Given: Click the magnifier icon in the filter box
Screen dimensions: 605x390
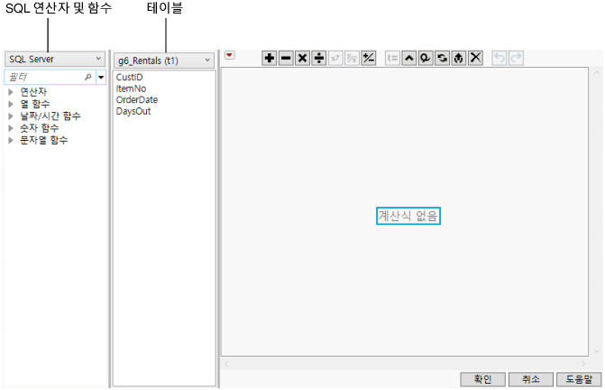Looking at the screenshot, I should coord(88,78).
